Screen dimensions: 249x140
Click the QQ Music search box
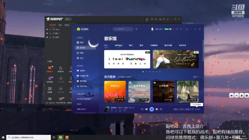click(x=123, y=29)
